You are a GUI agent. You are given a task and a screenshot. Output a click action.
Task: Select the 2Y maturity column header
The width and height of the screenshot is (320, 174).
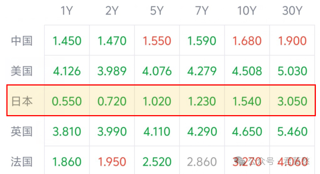click(112, 11)
